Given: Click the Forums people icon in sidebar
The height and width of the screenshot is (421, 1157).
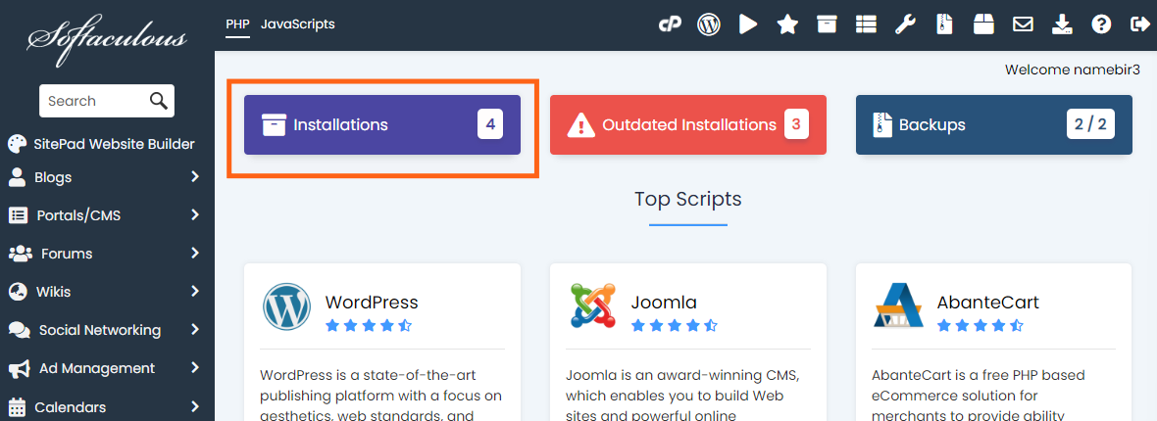Looking at the screenshot, I should tap(20, 254).
